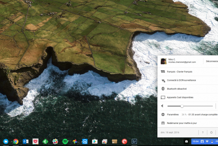Click the Déconnexion sign-out button
This screenshot has height=146, width=218.
212,61
